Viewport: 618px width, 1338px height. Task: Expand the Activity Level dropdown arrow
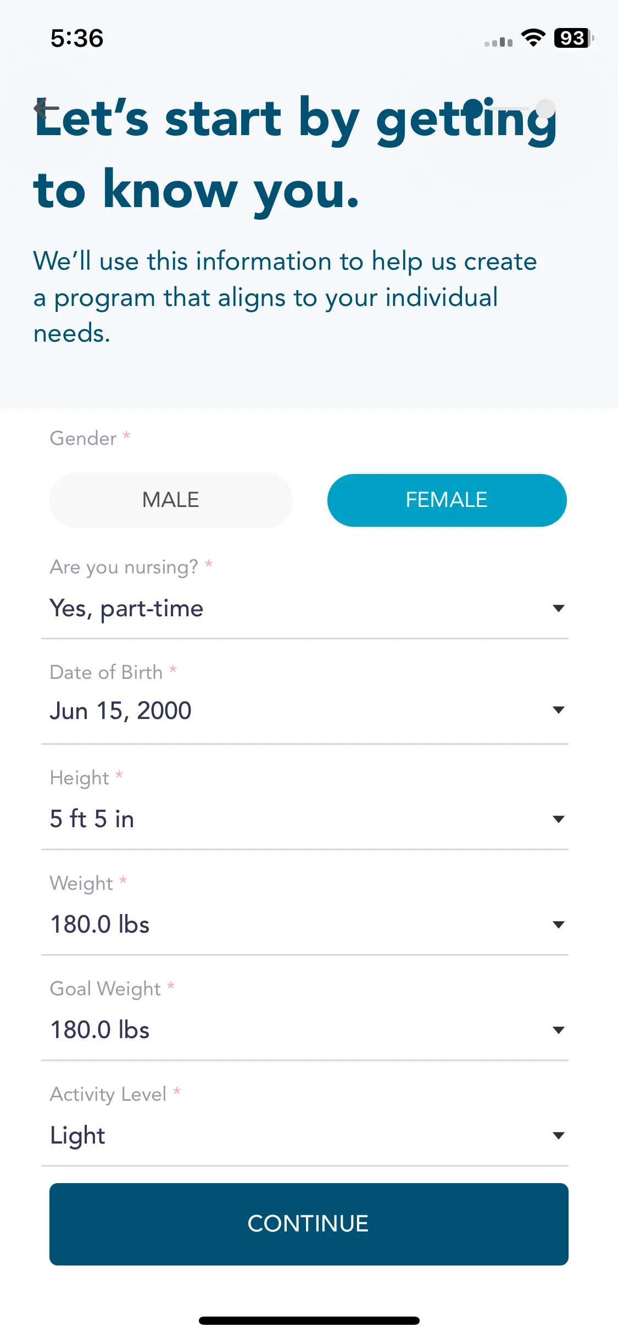coord(558,1135)
